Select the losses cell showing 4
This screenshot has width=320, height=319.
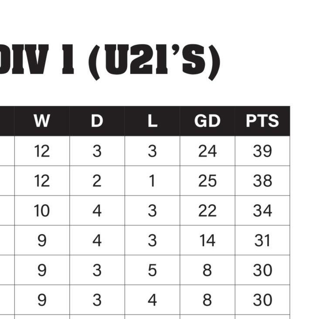click(x=152, y=300)
